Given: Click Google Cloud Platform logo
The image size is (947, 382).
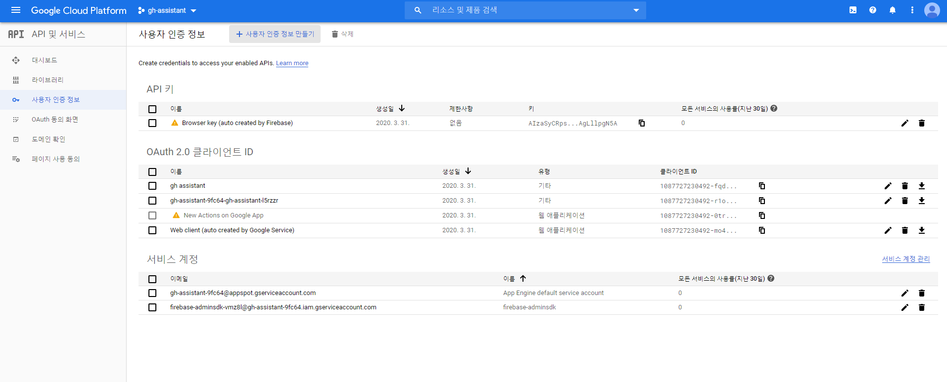Looking at the screenshot, I should tap(79, 10).
